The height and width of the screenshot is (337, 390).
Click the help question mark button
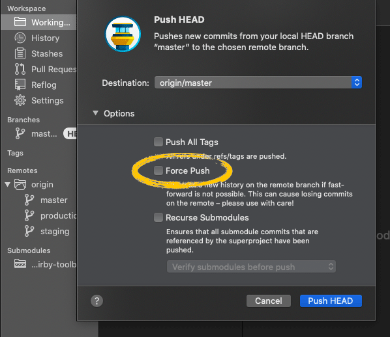[97, 301]
